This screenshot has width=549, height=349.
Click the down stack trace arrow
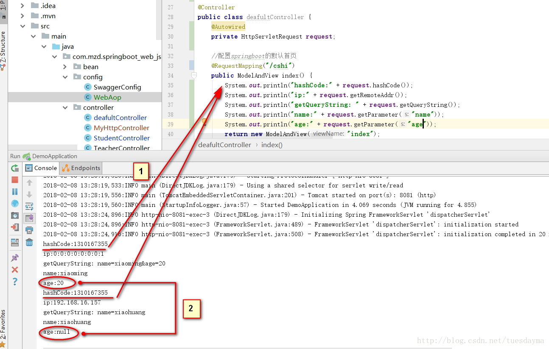point(29,195)
